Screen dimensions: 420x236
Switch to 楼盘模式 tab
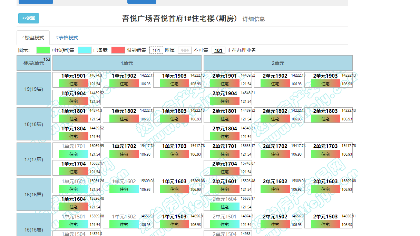pos(33,38)
